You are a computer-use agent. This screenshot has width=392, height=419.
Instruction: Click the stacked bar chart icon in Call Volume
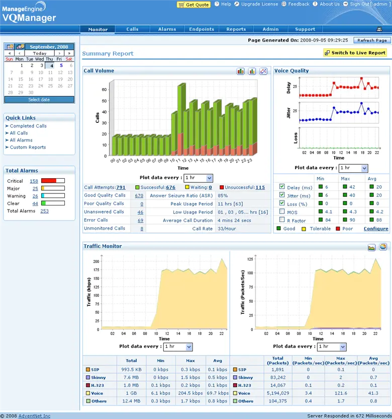(241, 72)
